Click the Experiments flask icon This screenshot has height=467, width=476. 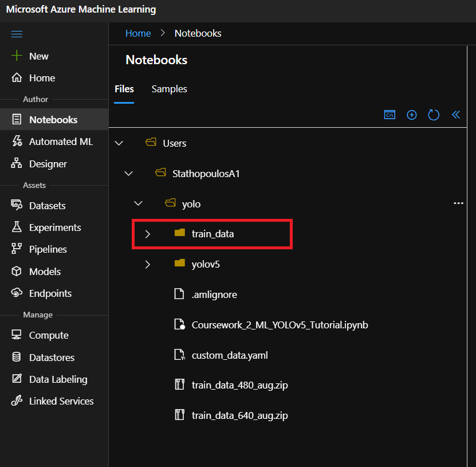coord(17,227)
